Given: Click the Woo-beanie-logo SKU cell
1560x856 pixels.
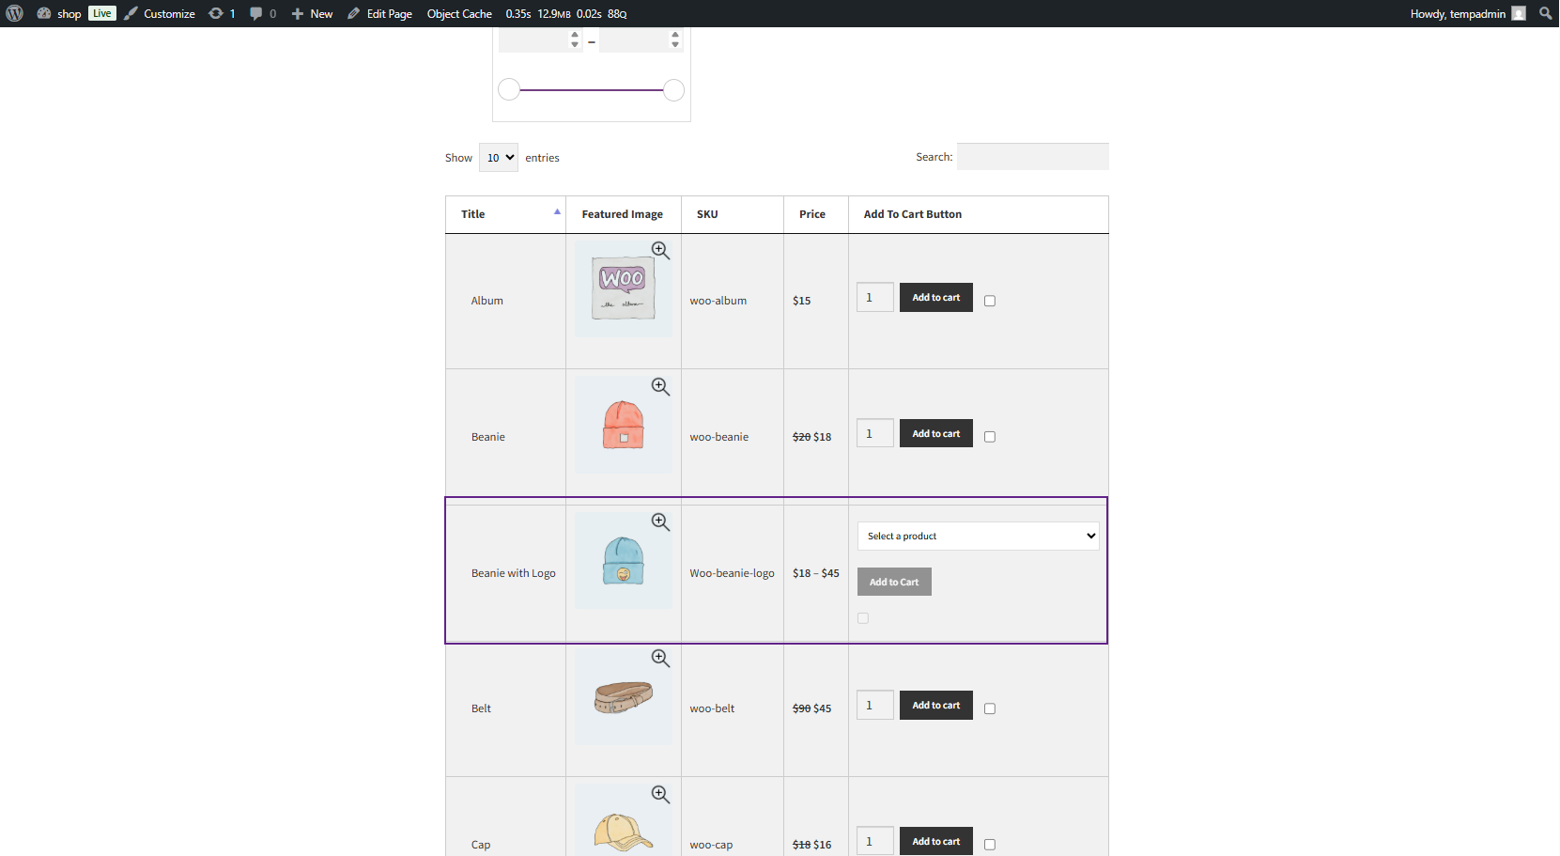Looking at the screenshot, I should point(733,573).
